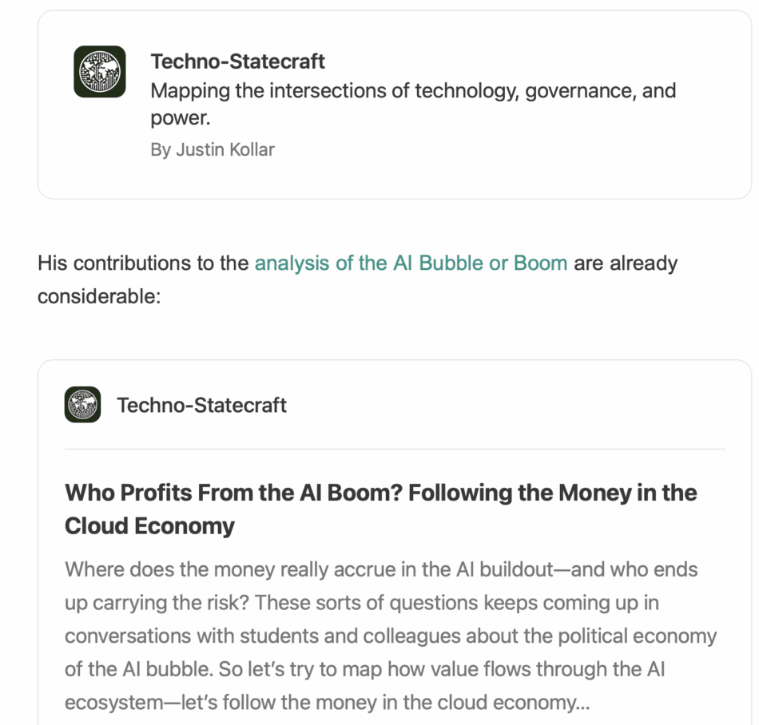Open the bold Techno-Statecraft publication title

coord(237,61)
